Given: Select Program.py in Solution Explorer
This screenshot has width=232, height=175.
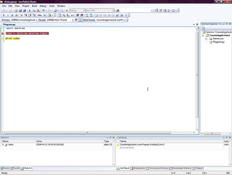Looking at the screenshot, I should (x=219, y=42).
